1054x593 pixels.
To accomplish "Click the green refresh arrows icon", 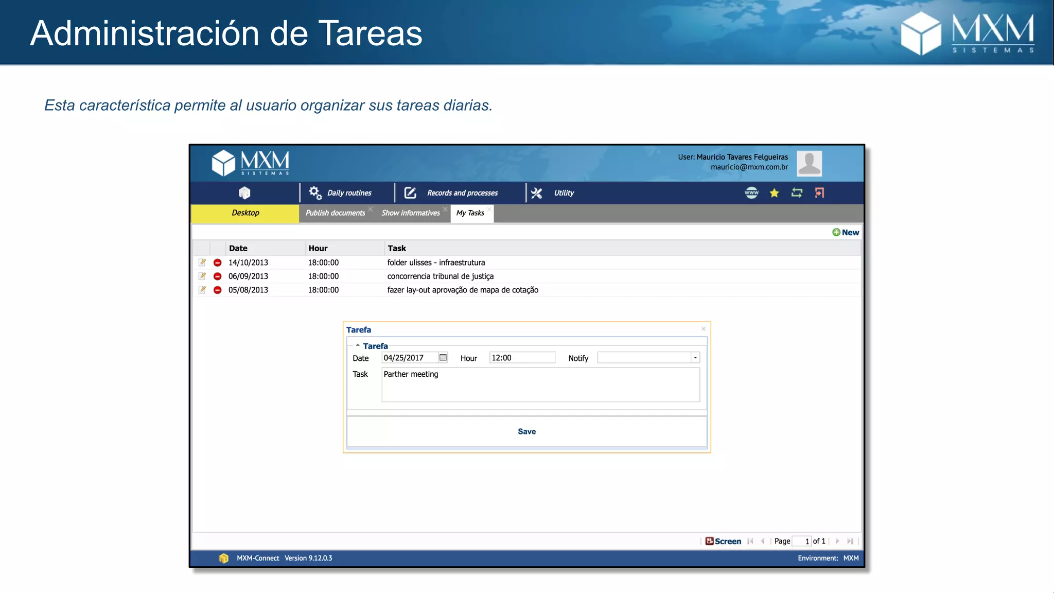I will click(x=797, y=193).
